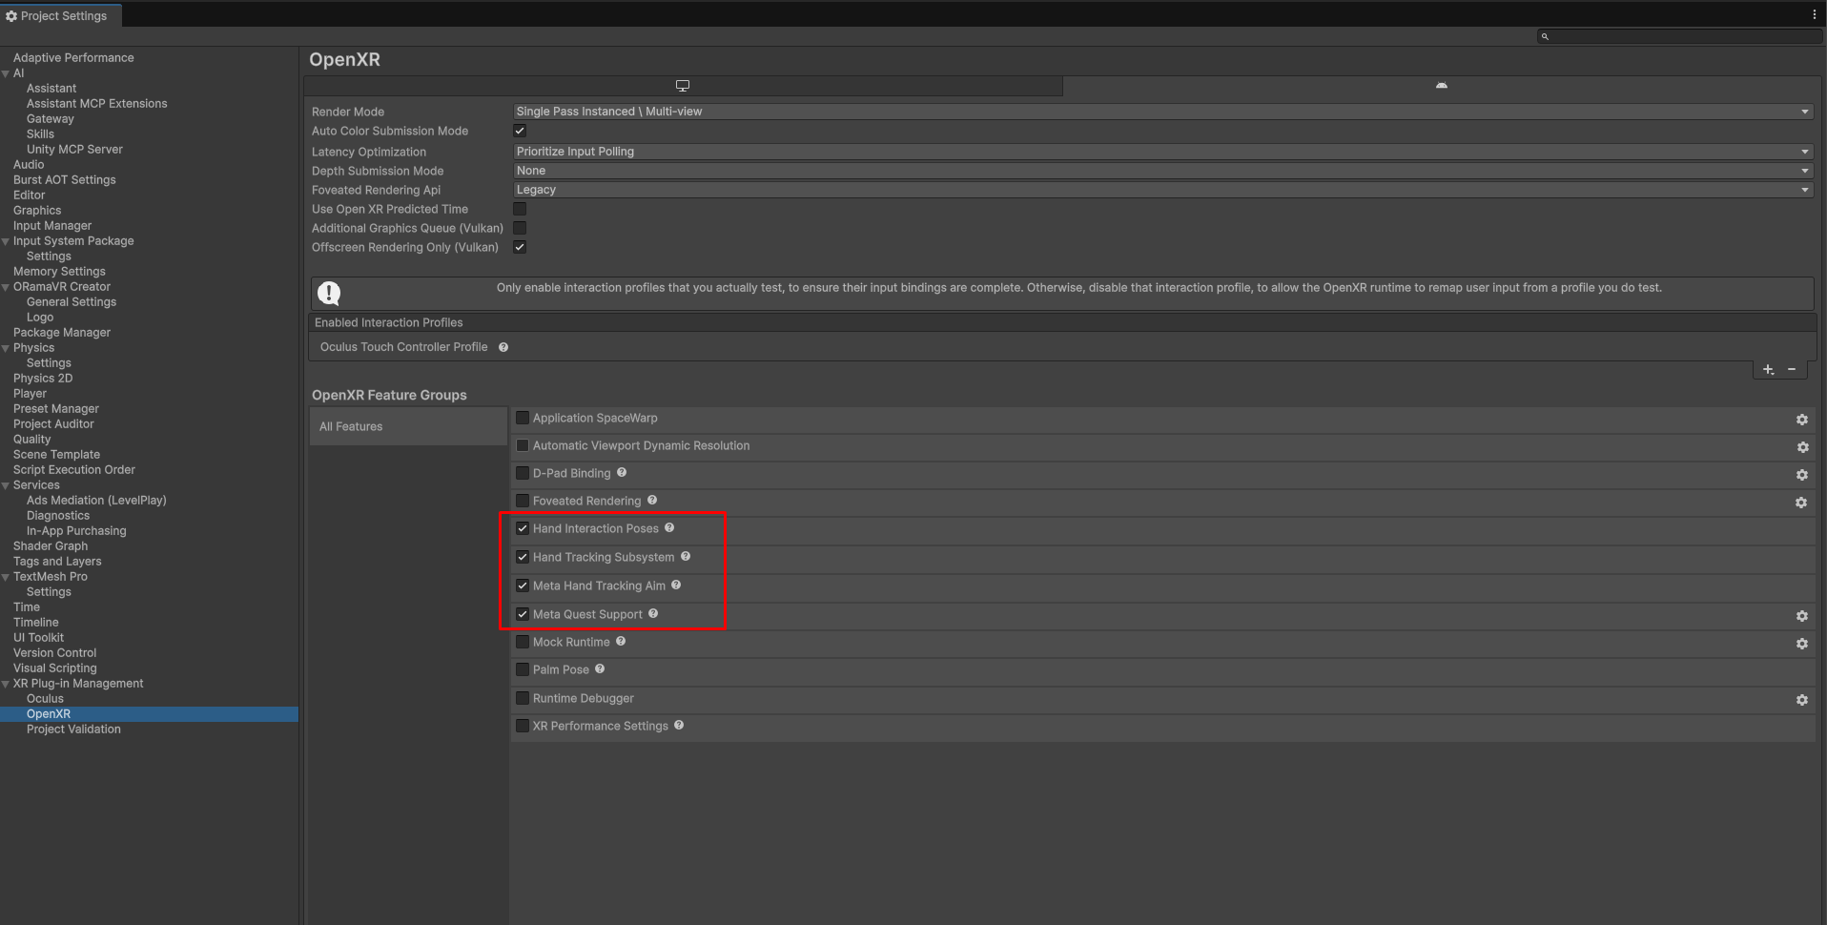Open Runtime Debugger gear settings
This screenshot has width=1827, height=925.
click(x=1802, y=700)
